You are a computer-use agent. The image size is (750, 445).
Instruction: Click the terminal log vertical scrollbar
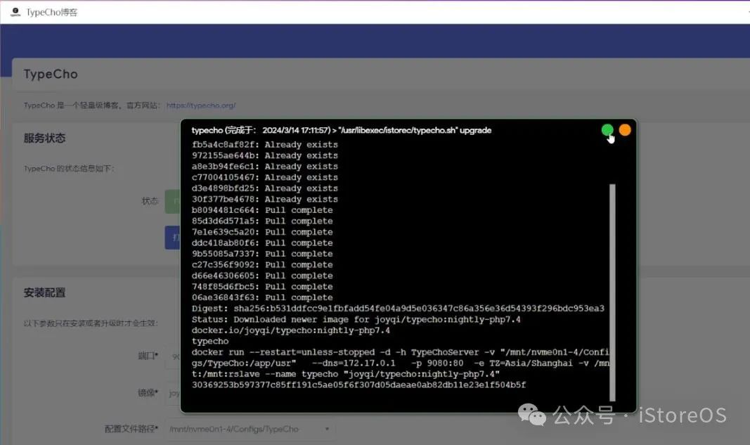[x=612, y=292]
